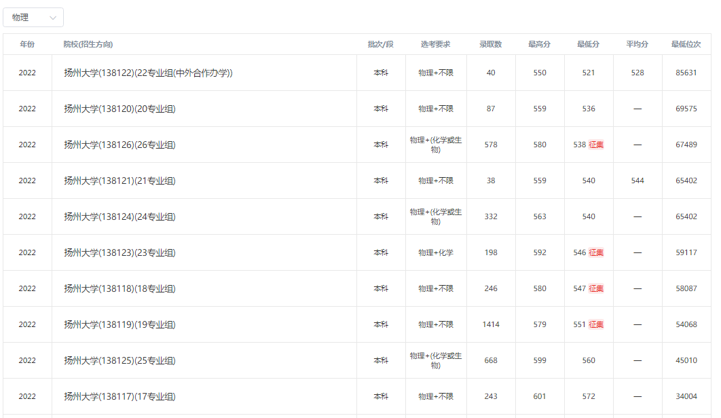Click 扬州大学(138117)(17专业组) link
This screenshot has width=721, height=418.
coord(119,396)
